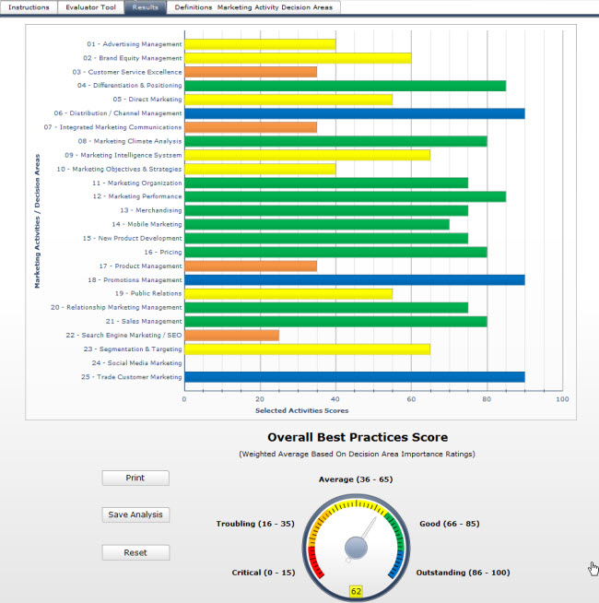599x603 pixels.
Task: Click the 05 - Direct Marketing yellow bar
Action: pos(288,100)
